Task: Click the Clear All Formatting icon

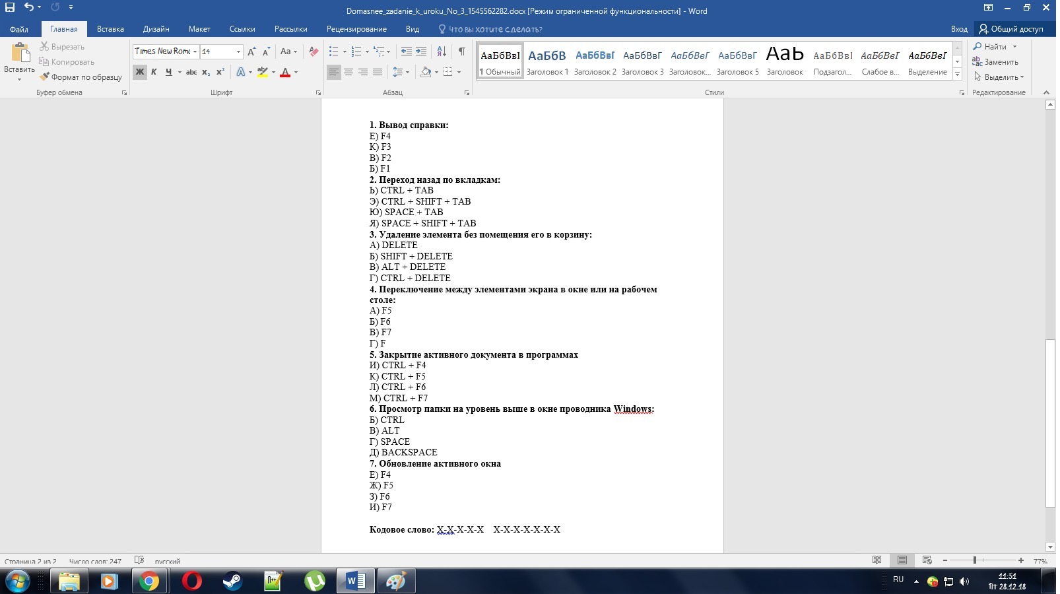Action: click(314, 51)
